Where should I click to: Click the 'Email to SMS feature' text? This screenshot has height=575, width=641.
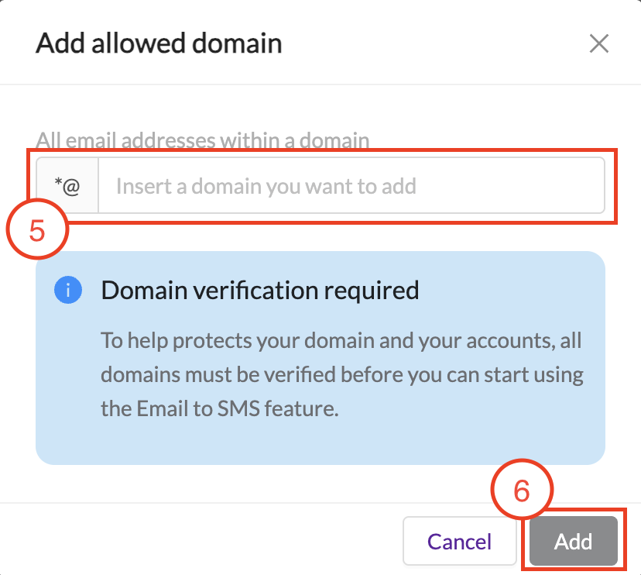coord(237,408)
